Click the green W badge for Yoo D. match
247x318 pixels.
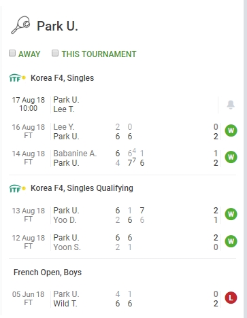click(231, 214)
